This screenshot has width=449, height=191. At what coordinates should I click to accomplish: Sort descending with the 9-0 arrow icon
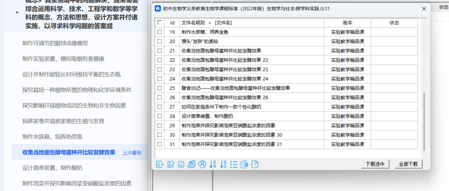224,164
